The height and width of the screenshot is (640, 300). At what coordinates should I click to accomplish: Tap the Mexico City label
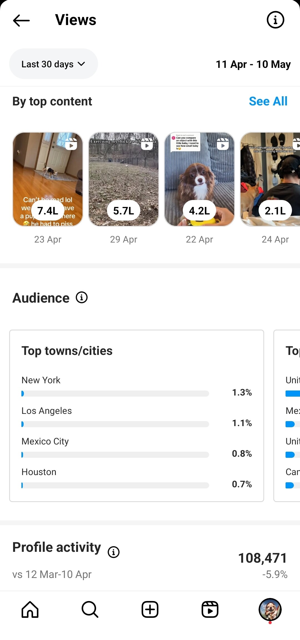point(45,441)
